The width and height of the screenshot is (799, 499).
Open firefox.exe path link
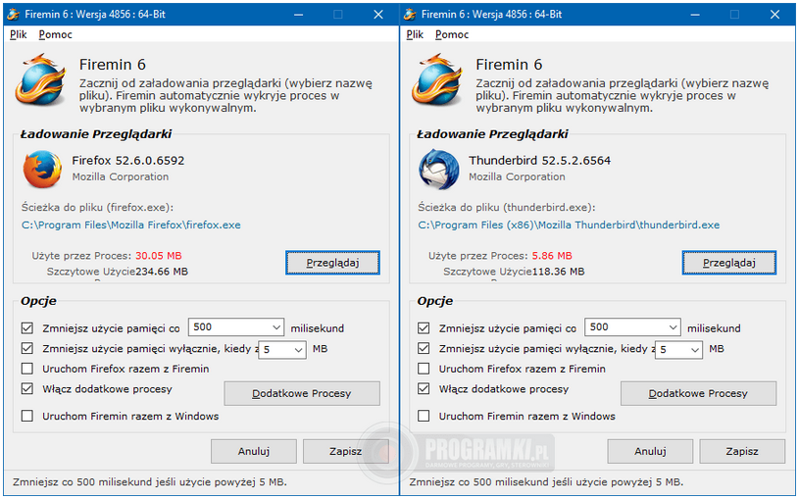pos(131,225)
